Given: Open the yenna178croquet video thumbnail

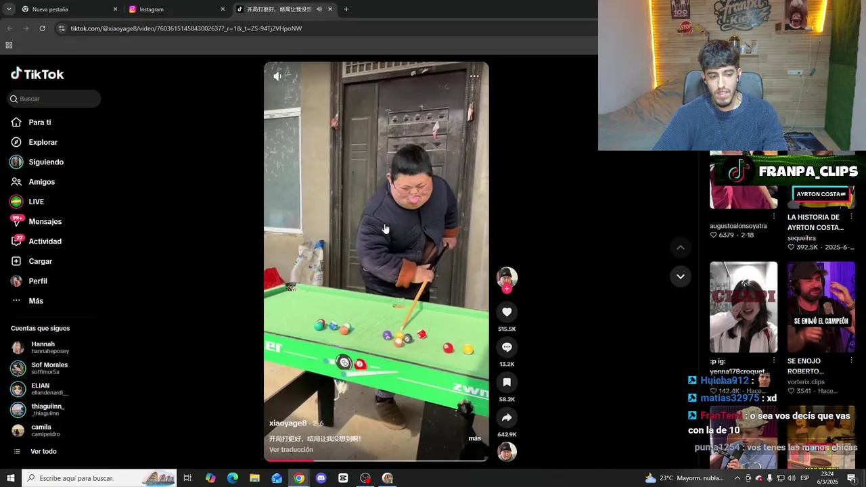Looking at the screenshot, I should 744,307.
